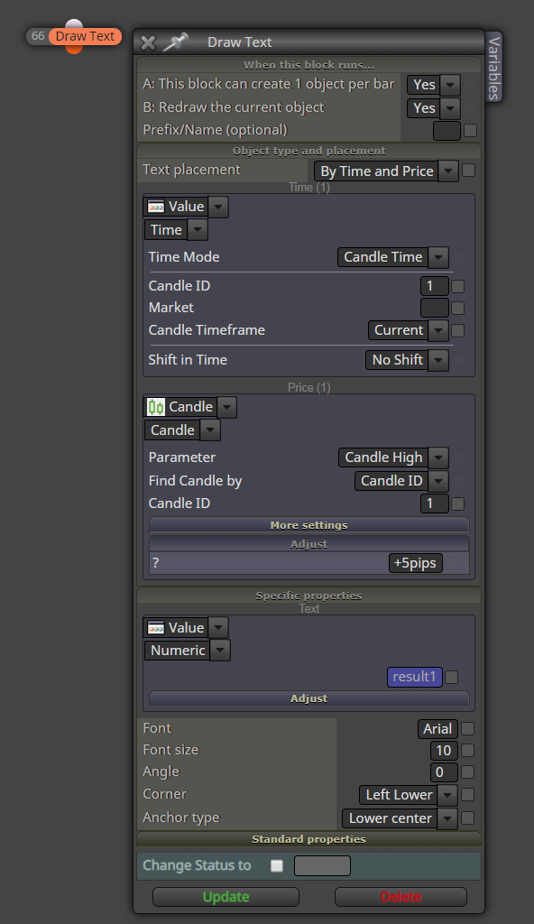This screenshot has height=924, width=534.
Task: Collapse Object type and placement header
Action: pyautogui.click(x=308, y=151)
